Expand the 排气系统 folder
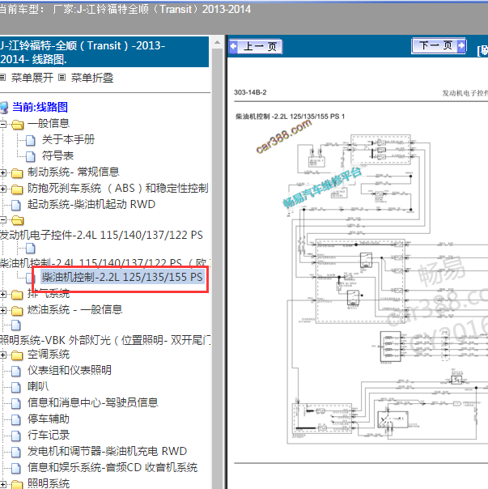Image resolution: width=488 pixels, height=489 pixels. coord(2,294)
